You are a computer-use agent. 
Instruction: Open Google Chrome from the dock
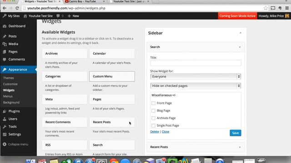click(113, 161)
